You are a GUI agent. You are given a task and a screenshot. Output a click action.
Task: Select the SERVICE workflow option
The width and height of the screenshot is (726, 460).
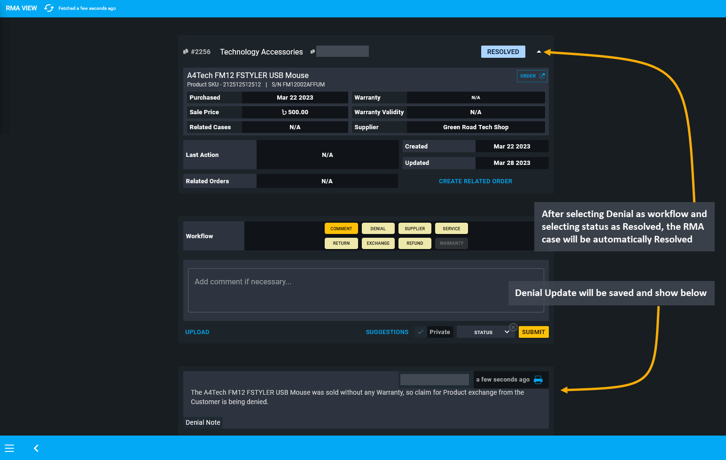coord(451,228)
